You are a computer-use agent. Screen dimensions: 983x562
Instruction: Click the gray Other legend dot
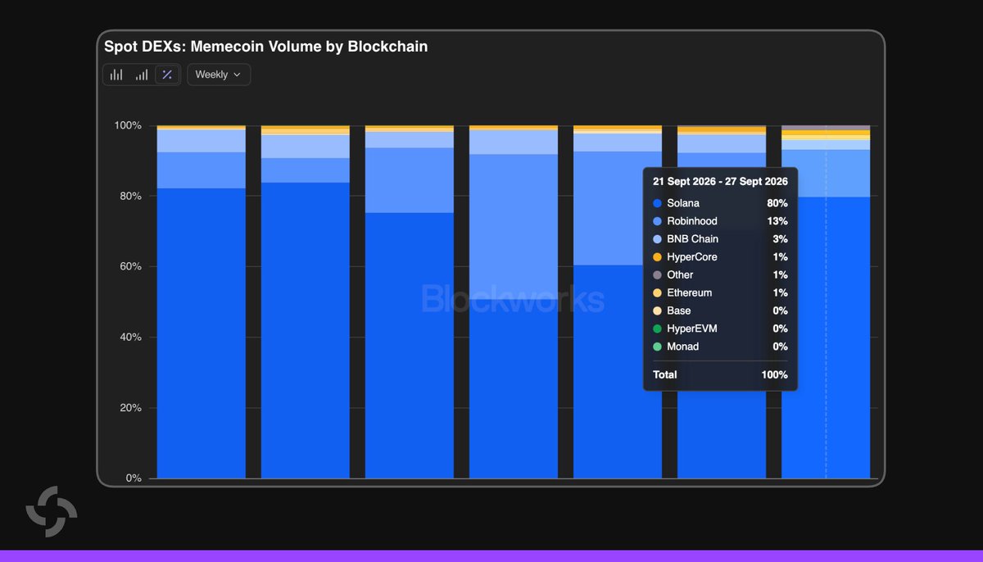point(657,275)
